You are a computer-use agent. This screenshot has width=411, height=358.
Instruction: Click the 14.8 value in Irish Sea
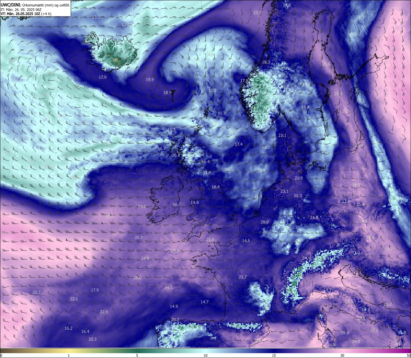[x=195, y=202]
